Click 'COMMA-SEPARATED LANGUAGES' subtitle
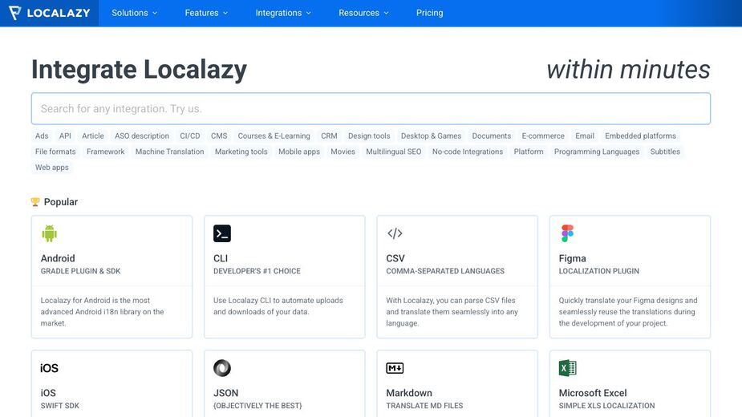This screenshot has width=742, height=417. pyautogui.click(x=445, y=271)
